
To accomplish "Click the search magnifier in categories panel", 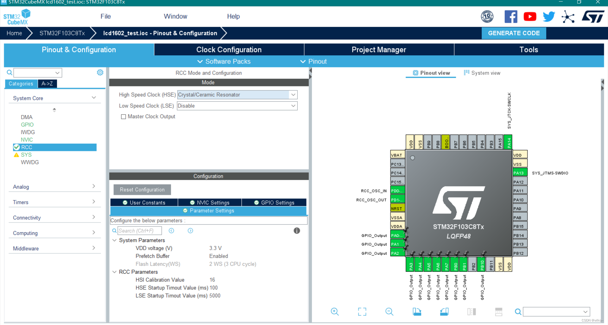I will click(x=9, y=72).
